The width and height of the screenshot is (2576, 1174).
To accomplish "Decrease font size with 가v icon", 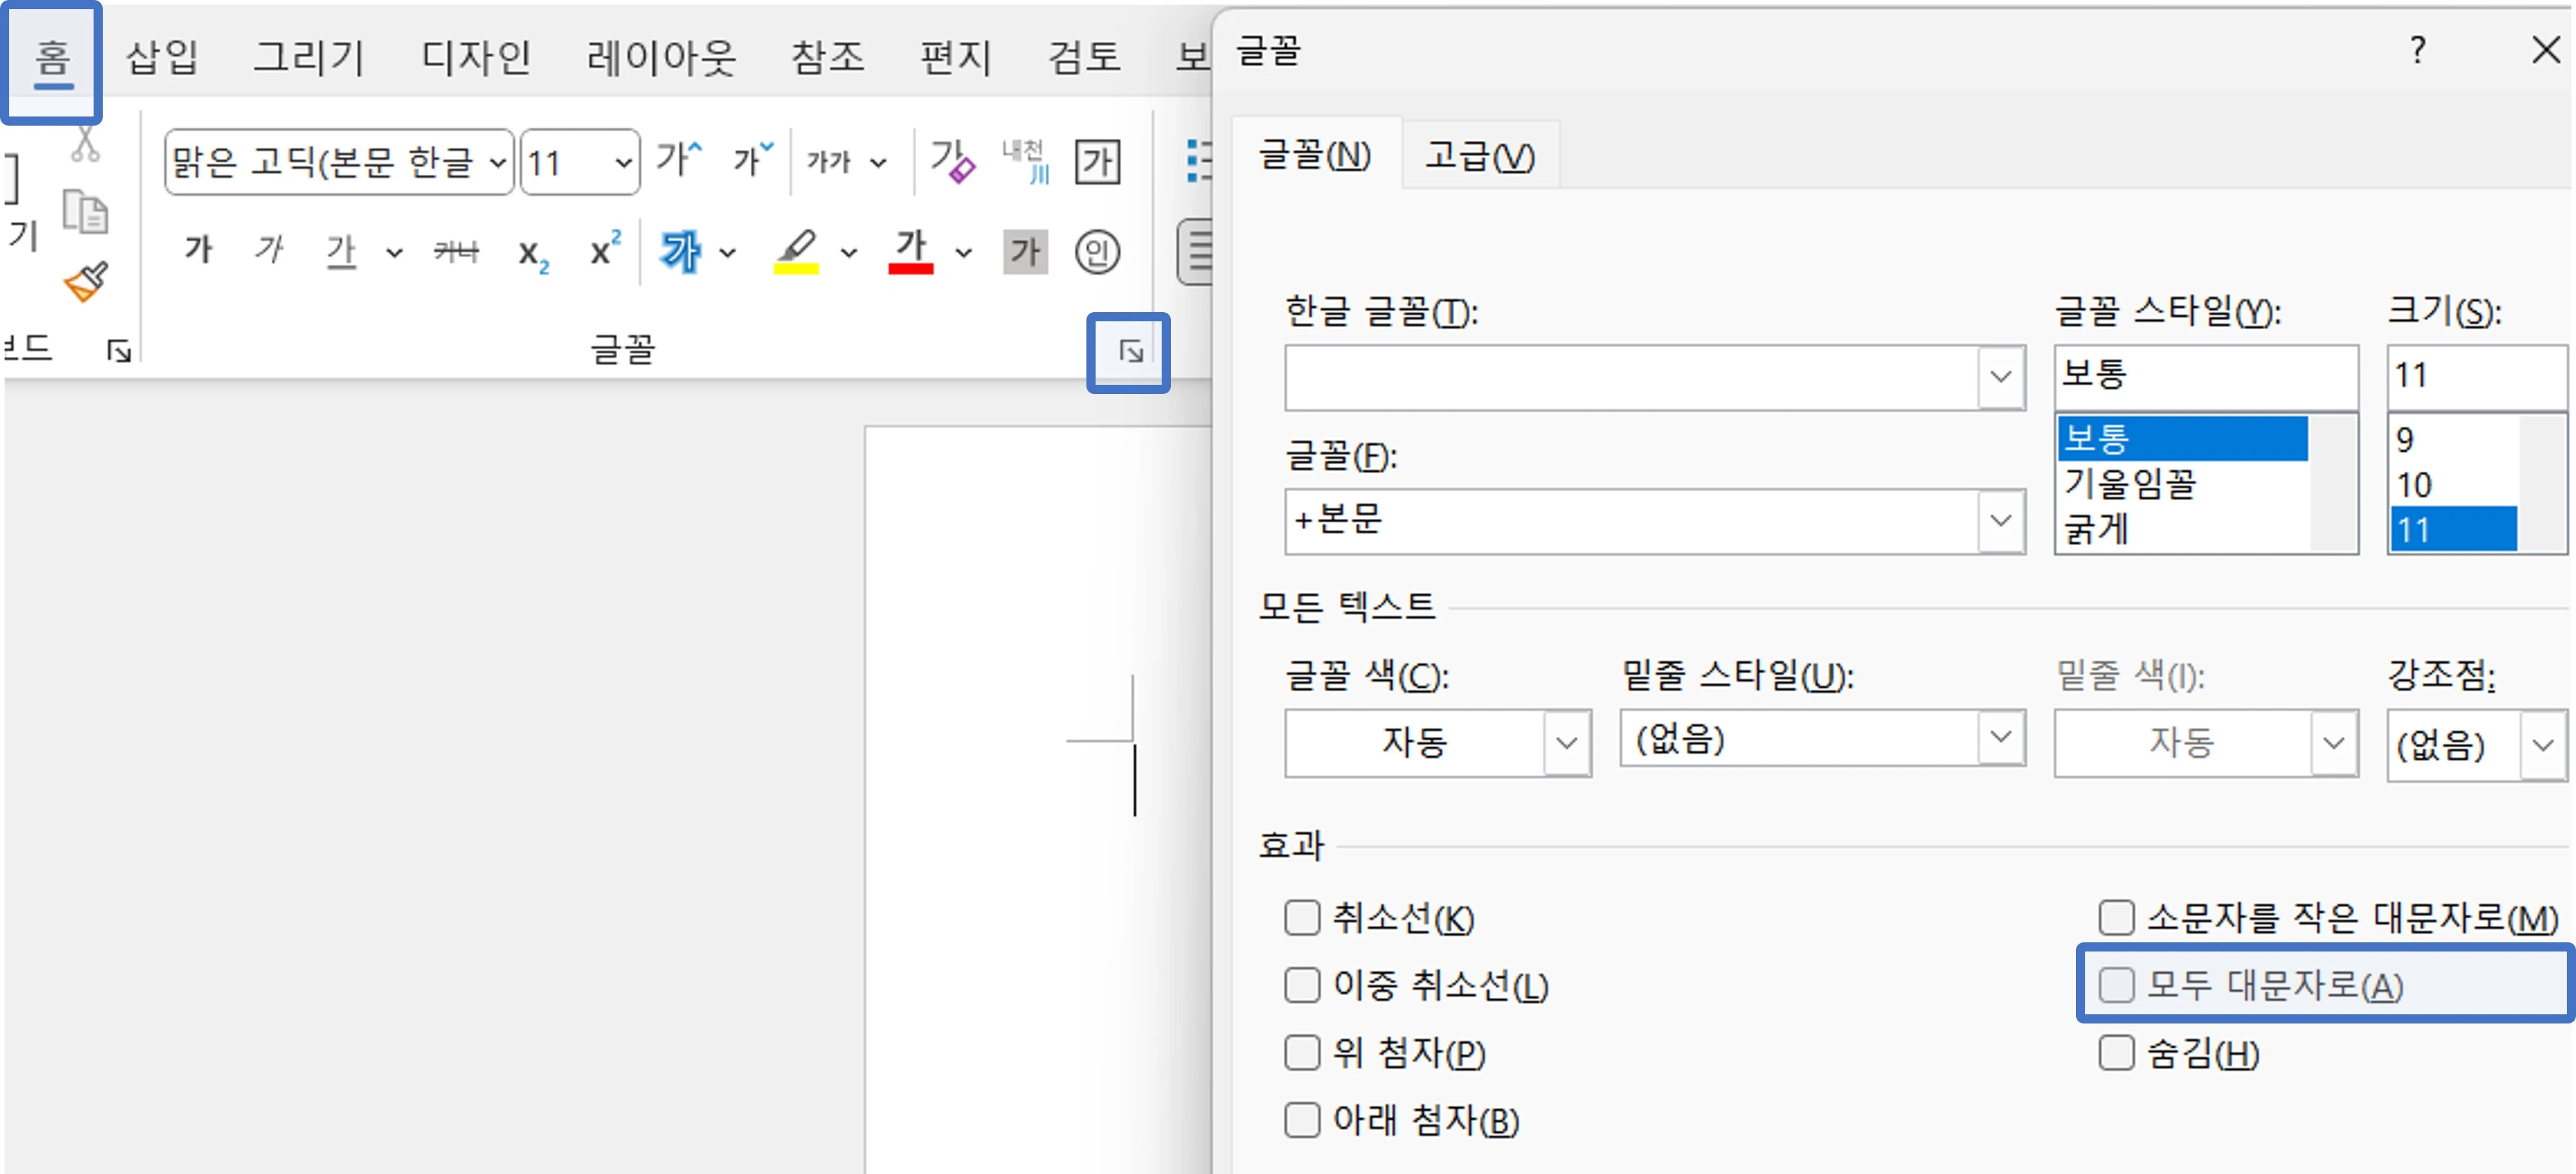I will tap(753, 160).
